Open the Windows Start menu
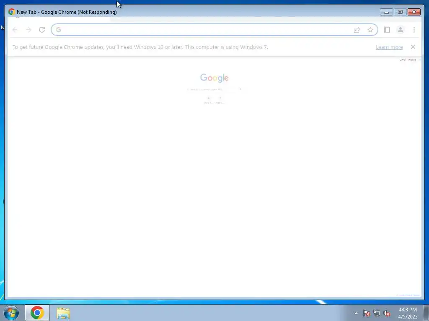The height and width of the screenshot is (321, 429). 11,313
